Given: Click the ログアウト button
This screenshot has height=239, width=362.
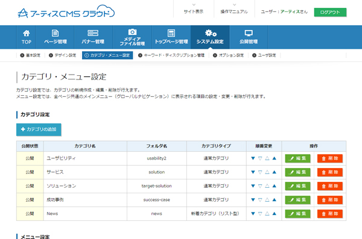Looking at the screenshot, I should tap(330, 12).
